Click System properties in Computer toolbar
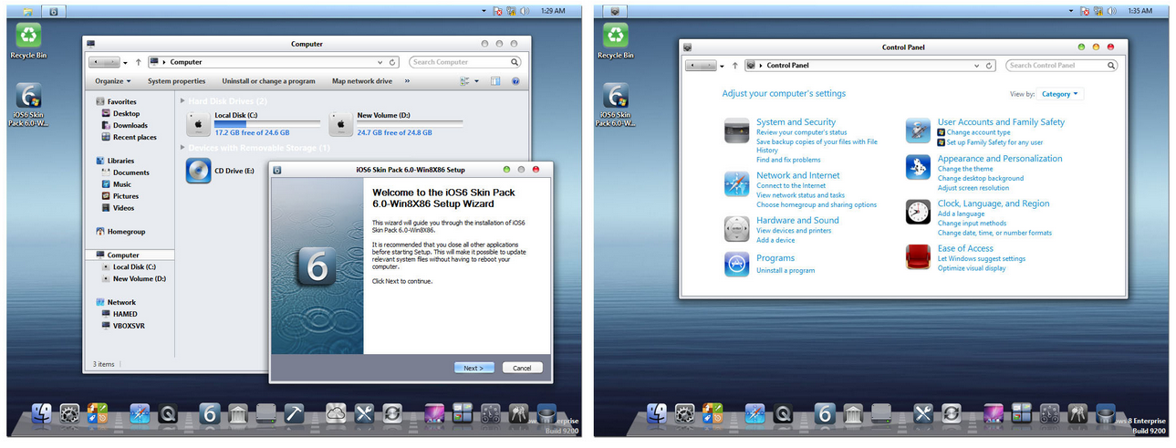 point(177,81)
